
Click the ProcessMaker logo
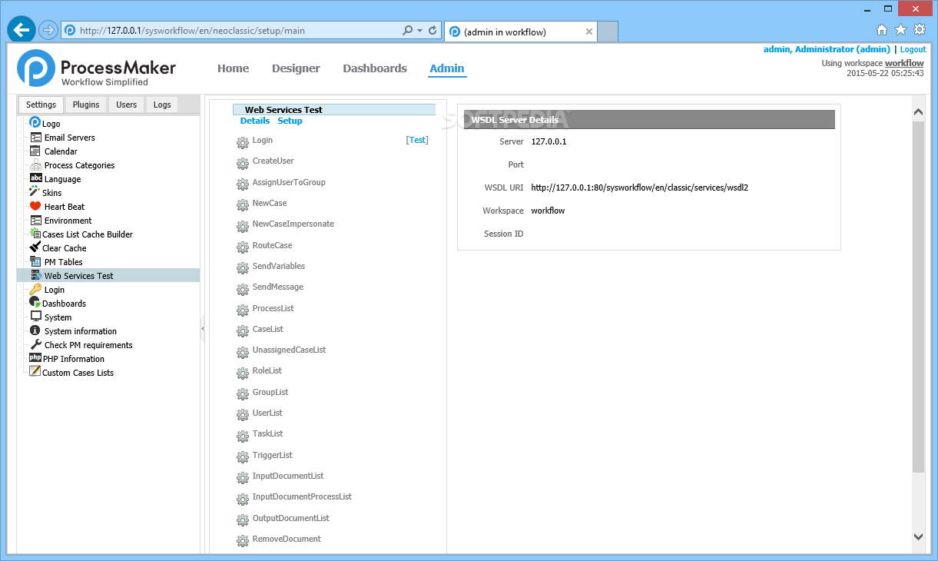point(96,68)
